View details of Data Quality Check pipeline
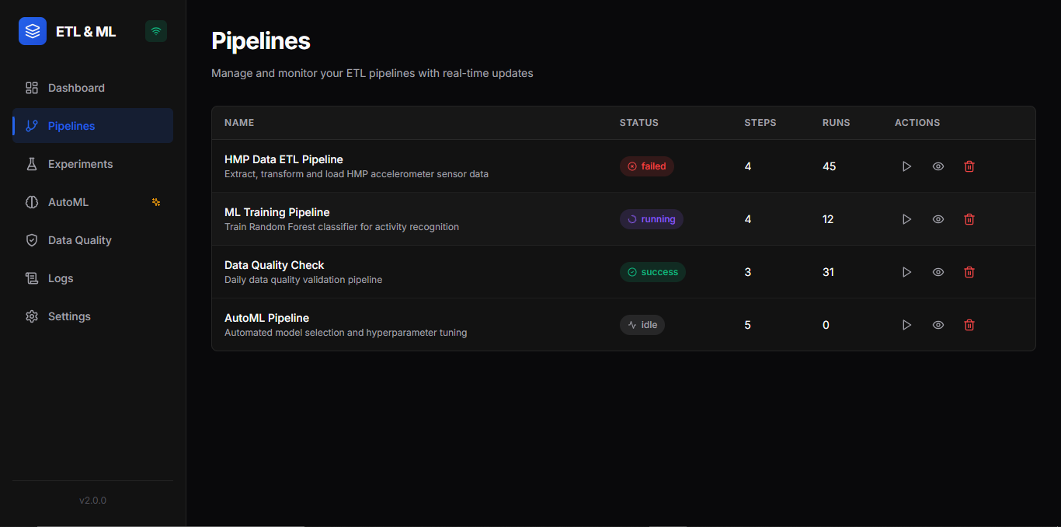The image size is (1061, 527). 938,272
